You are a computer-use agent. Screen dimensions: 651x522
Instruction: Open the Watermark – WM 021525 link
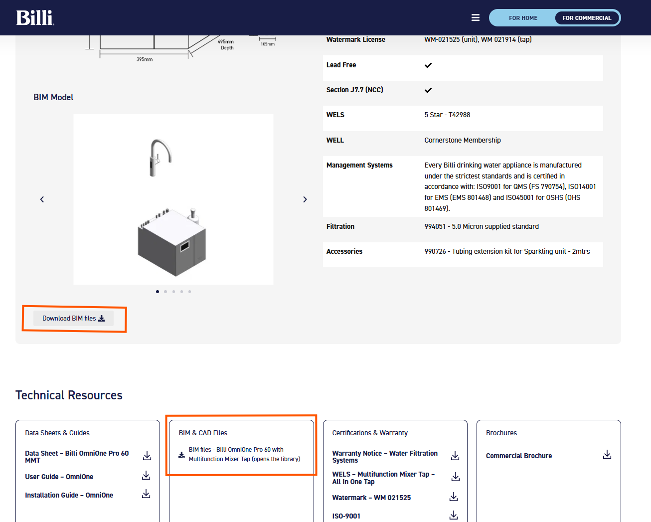click(x=371, y=498)
